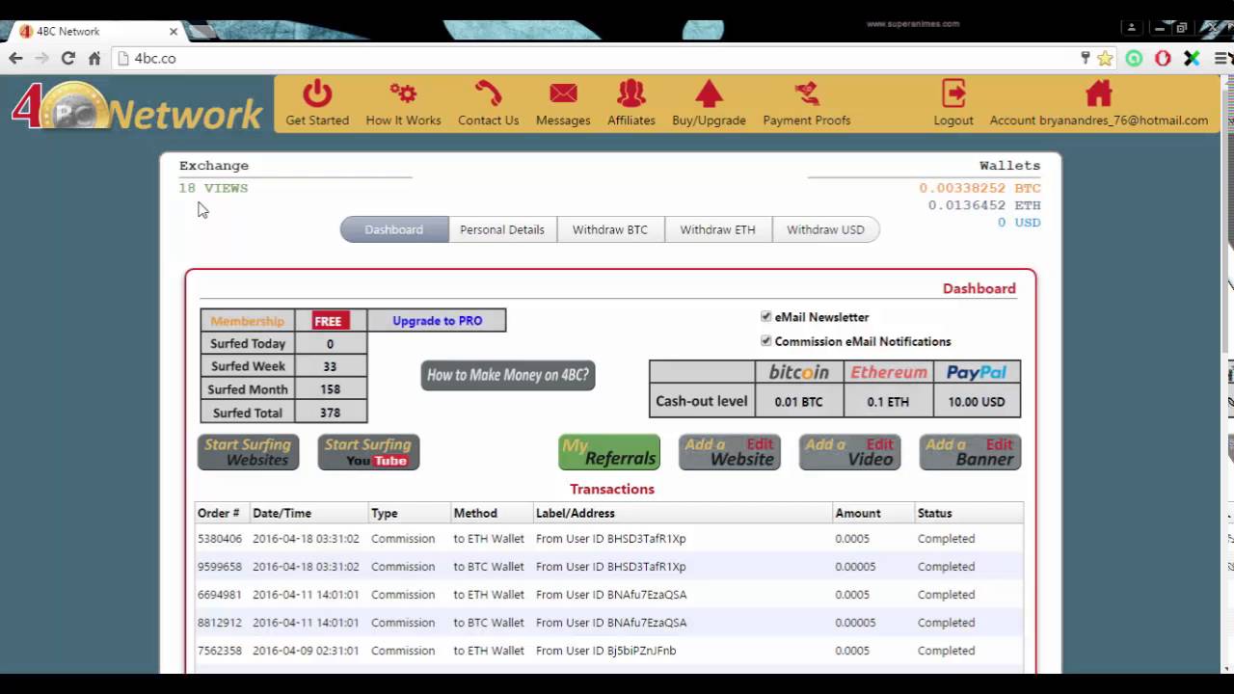Open Account home icon
The height and width of the screenshot is (694, 1234).
click(1098, 93)
